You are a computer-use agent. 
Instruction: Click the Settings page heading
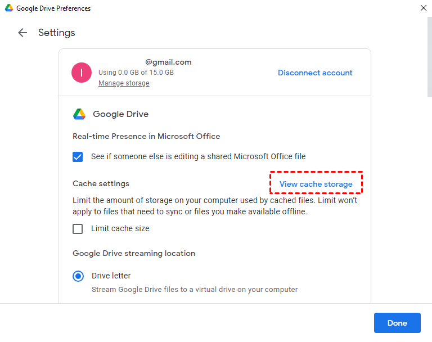57,33
